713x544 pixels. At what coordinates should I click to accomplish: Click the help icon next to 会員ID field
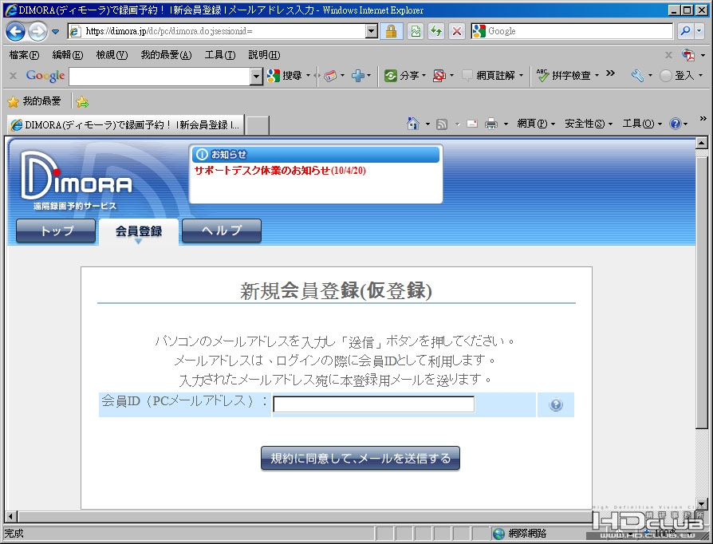tap(556, 404)
